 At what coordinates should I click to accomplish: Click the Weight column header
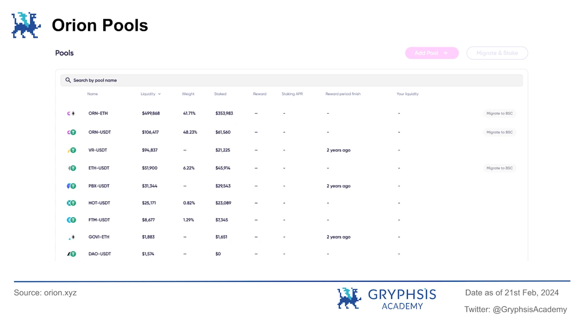click(x=188, y=94)
